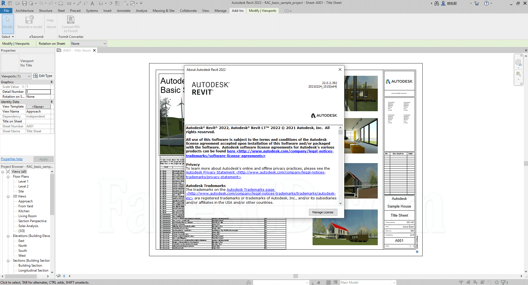The width and height of the screenshot is (528, 285).
Task: Select the Aligned Dimension tool icon
Action: click(79, 3)
